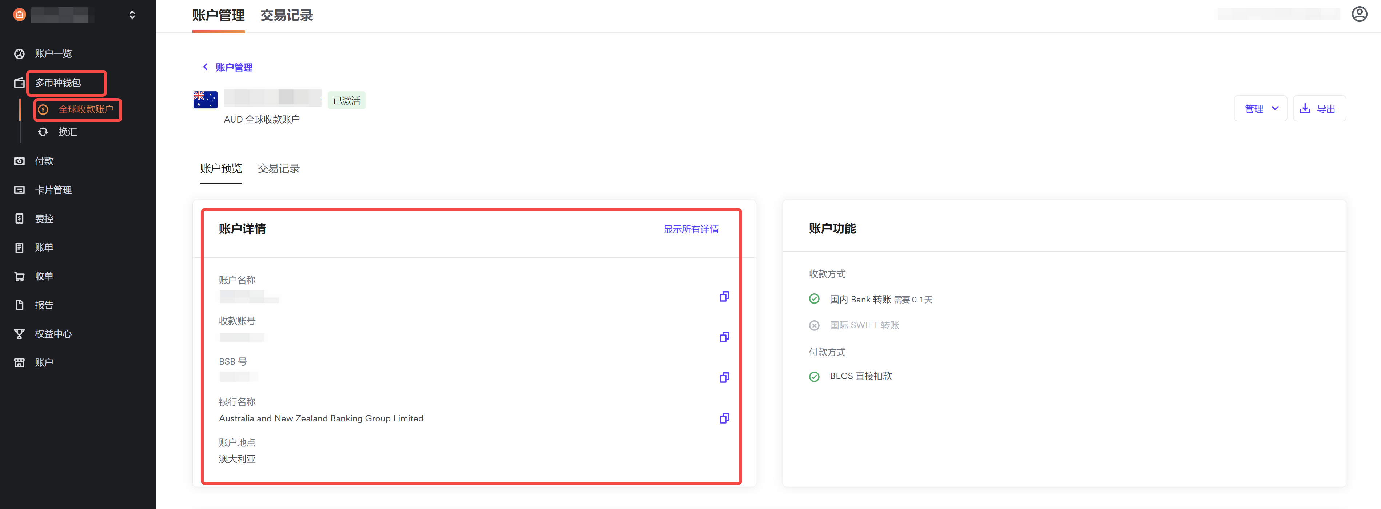Click the 国际 SWIFT 转账 text
The image size is (1381, 509).
coord(864,325)
